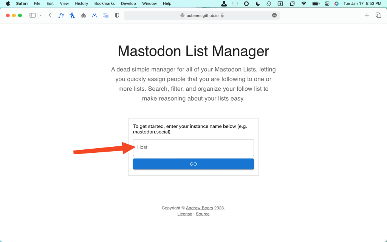The image size is (387, 242).
Task: Show the Safari sidebar
Action: click(x=33, y=15)
